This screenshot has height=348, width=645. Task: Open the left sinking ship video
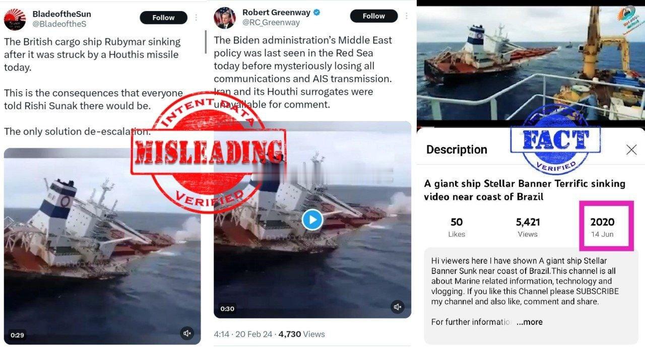coord(102,246)
